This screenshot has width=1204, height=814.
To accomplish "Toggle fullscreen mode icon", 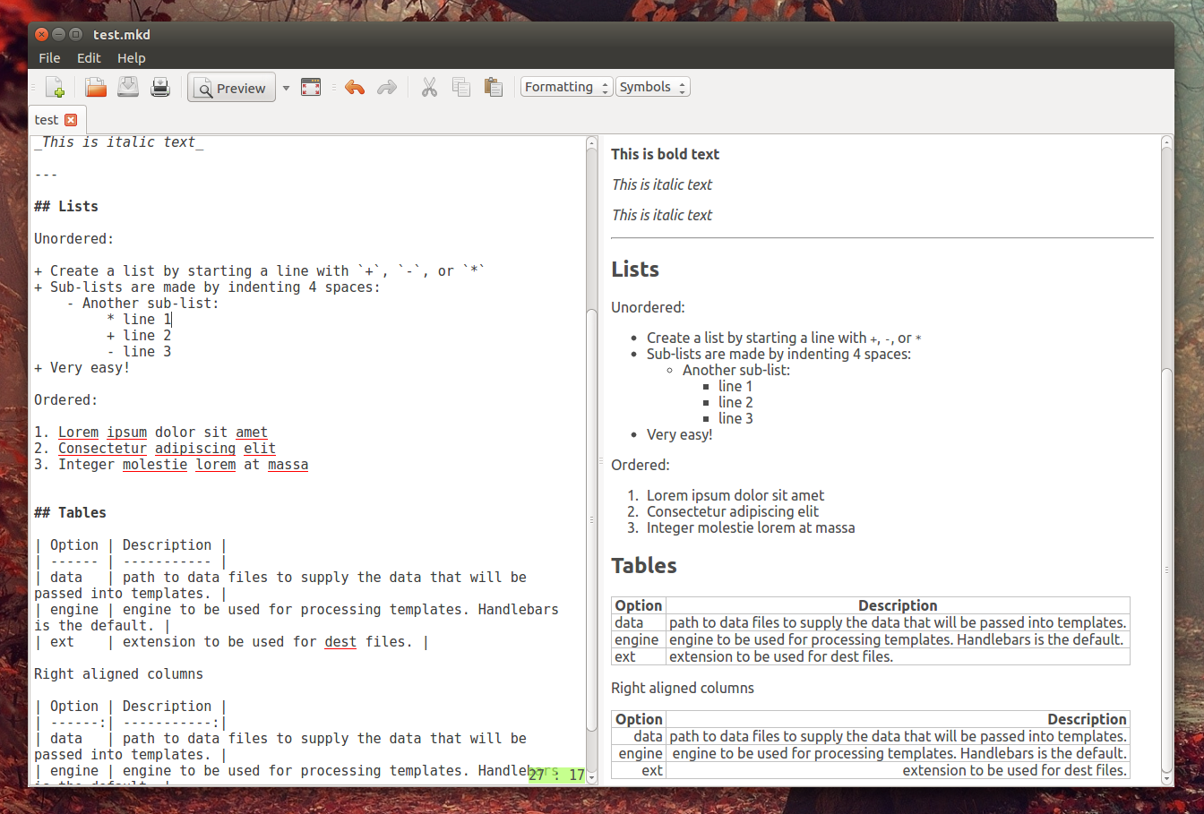I will (311, 87).
